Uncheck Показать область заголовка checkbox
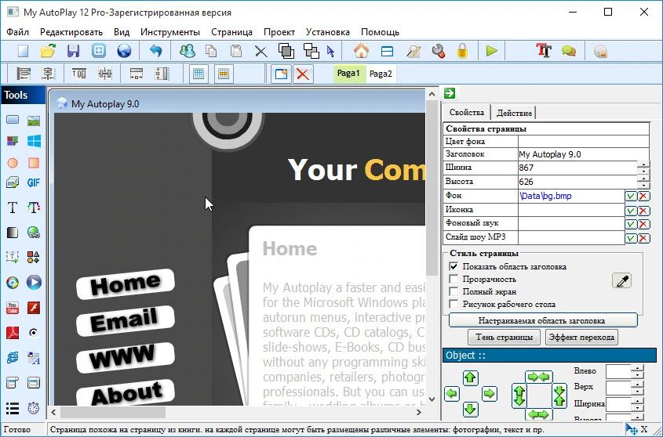 [454, 266]
